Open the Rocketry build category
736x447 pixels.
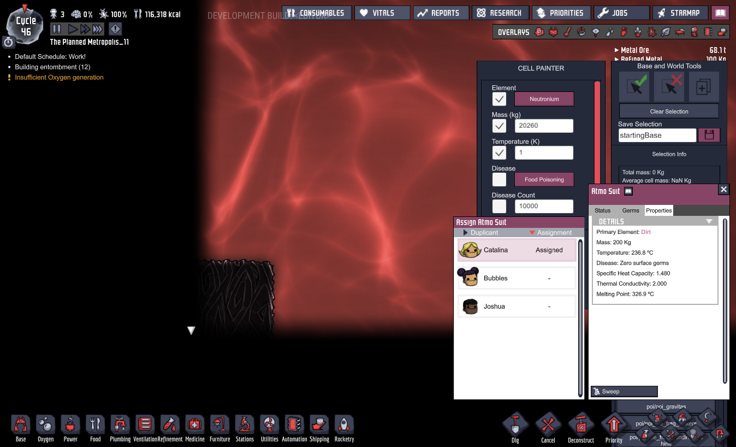tap(344, 425)
